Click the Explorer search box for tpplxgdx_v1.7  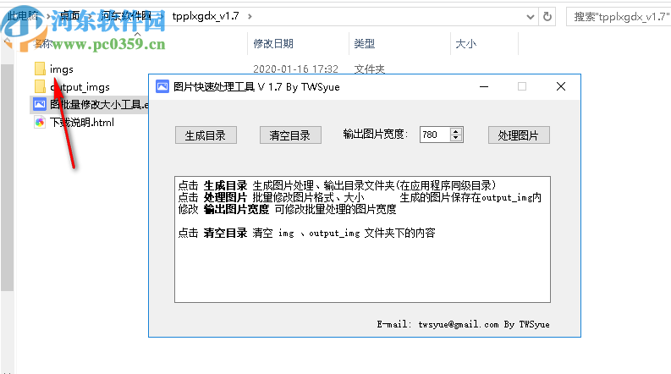point(619,17)
